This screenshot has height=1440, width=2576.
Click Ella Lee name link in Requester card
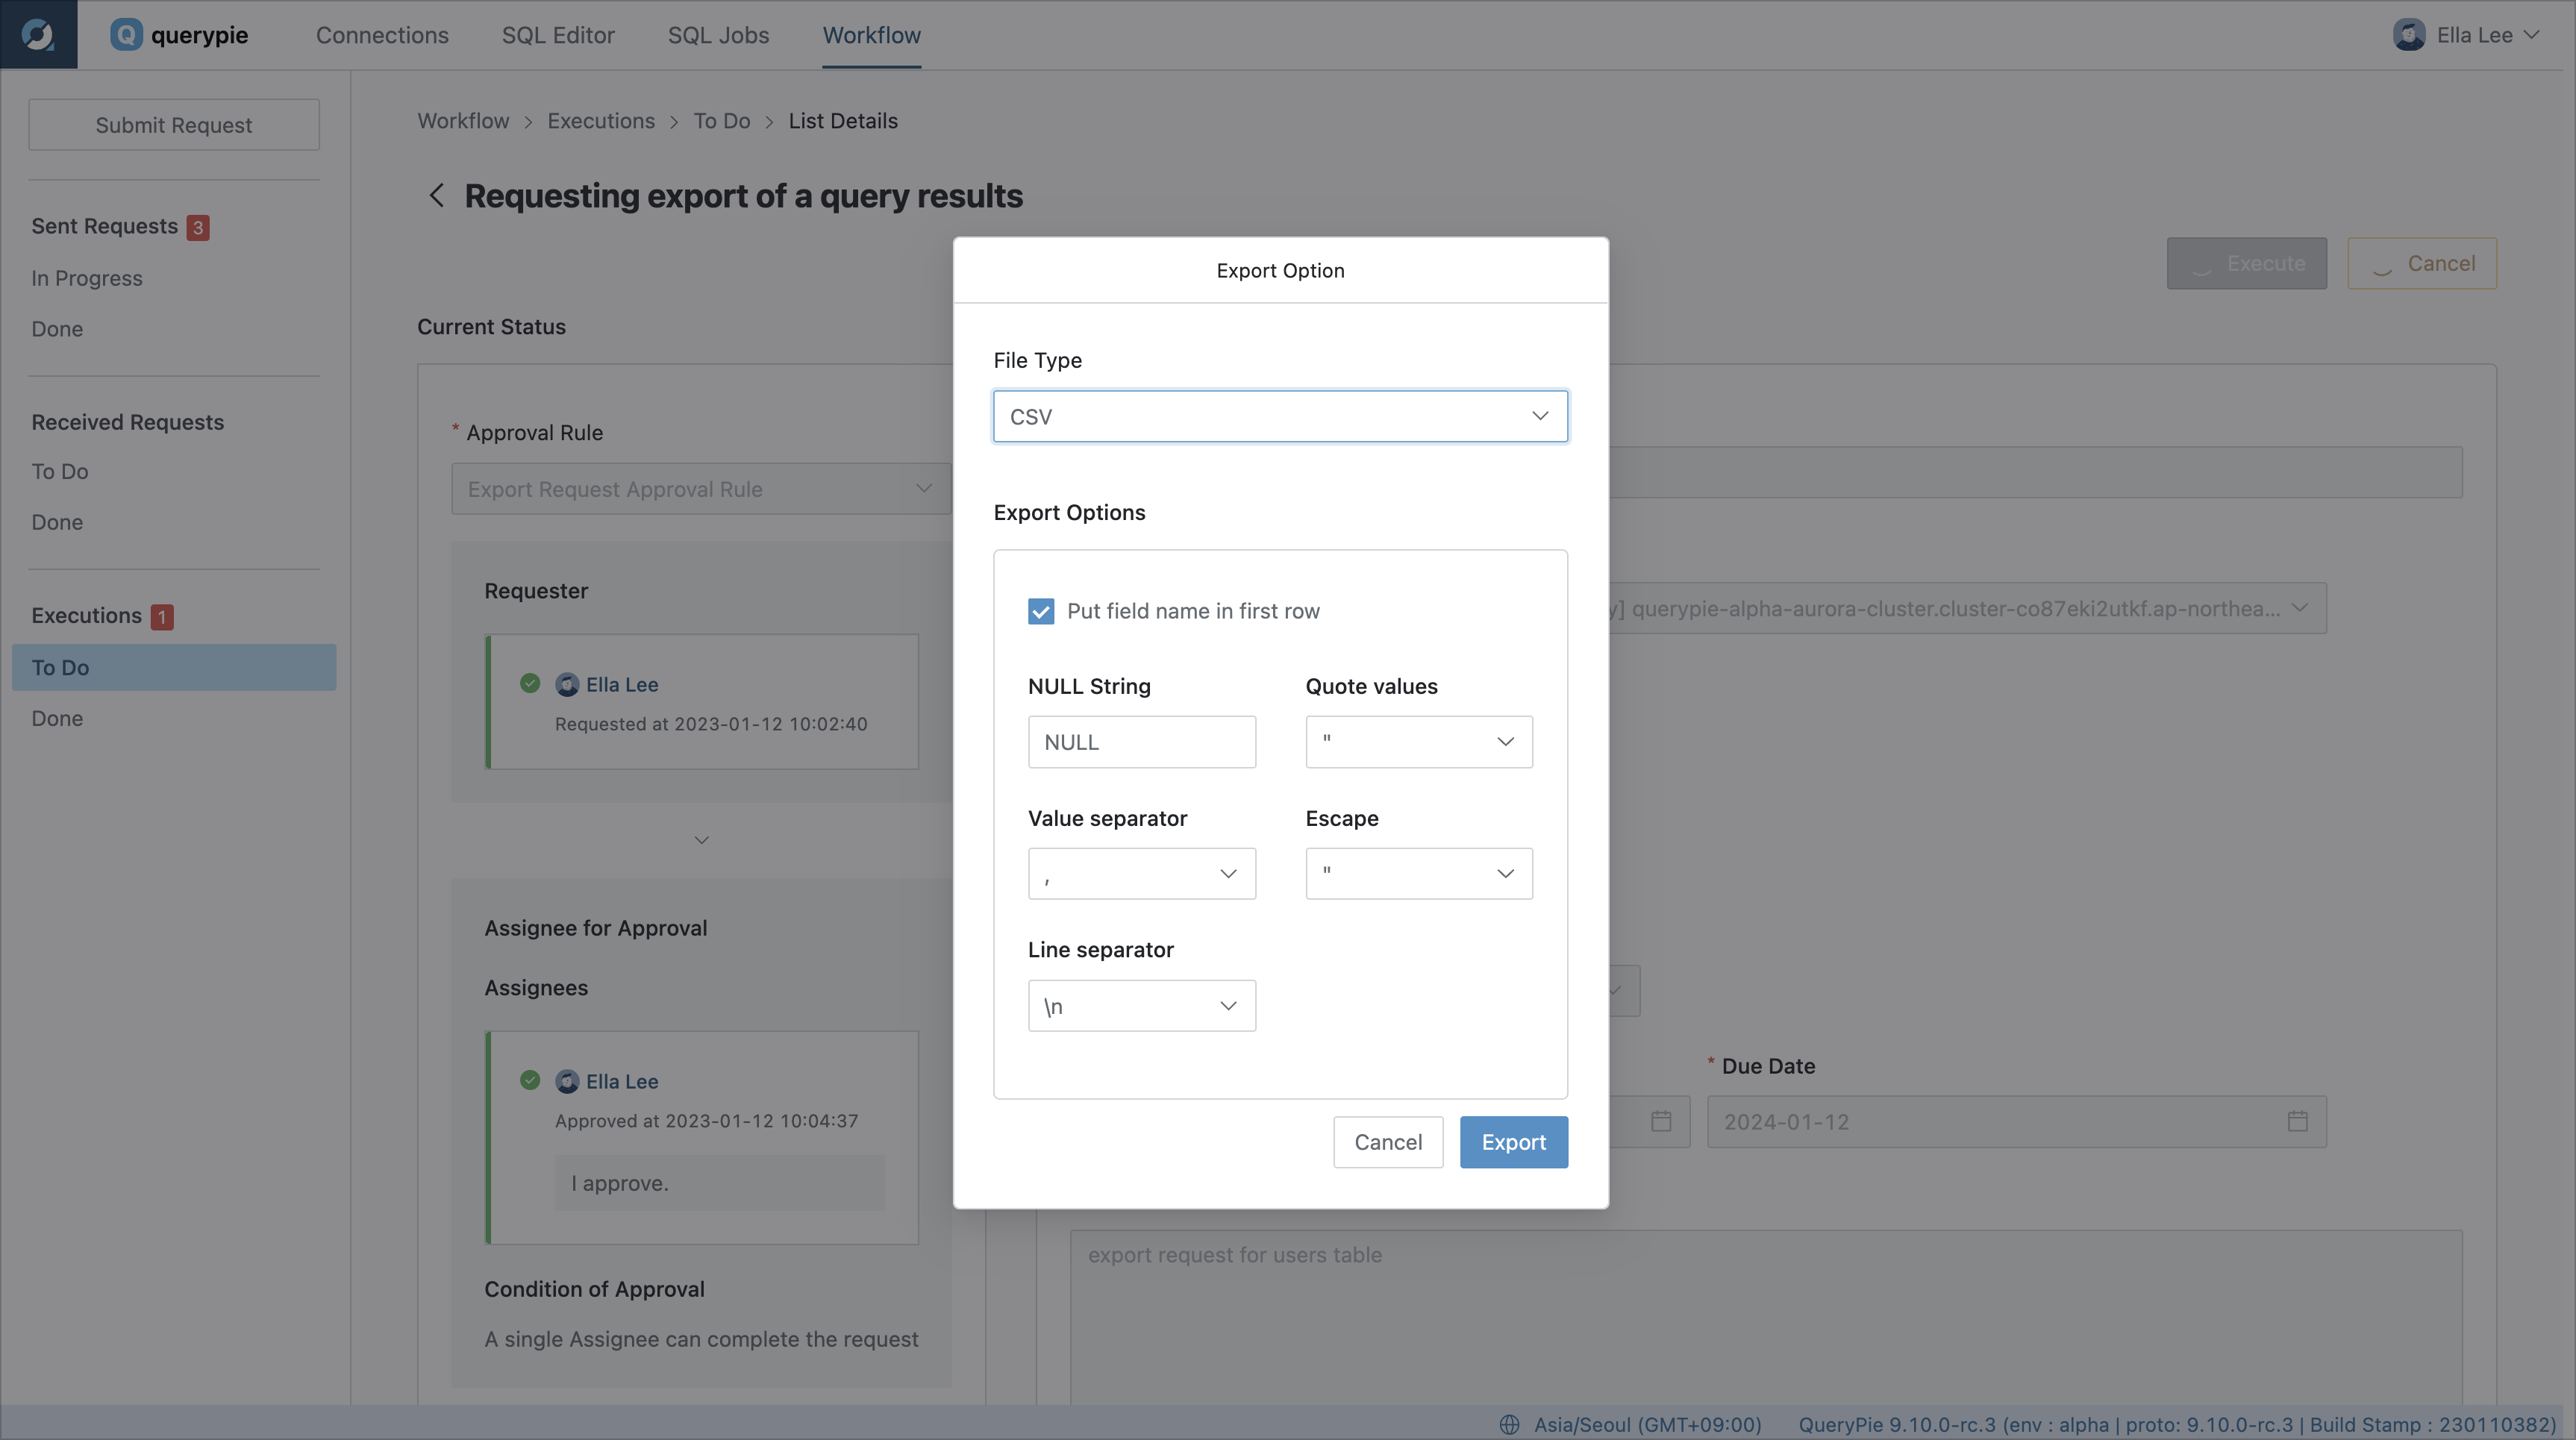click(622, 685)
